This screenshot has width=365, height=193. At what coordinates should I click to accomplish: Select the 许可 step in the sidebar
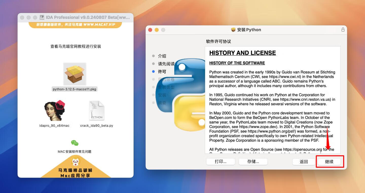pos(162,72)
